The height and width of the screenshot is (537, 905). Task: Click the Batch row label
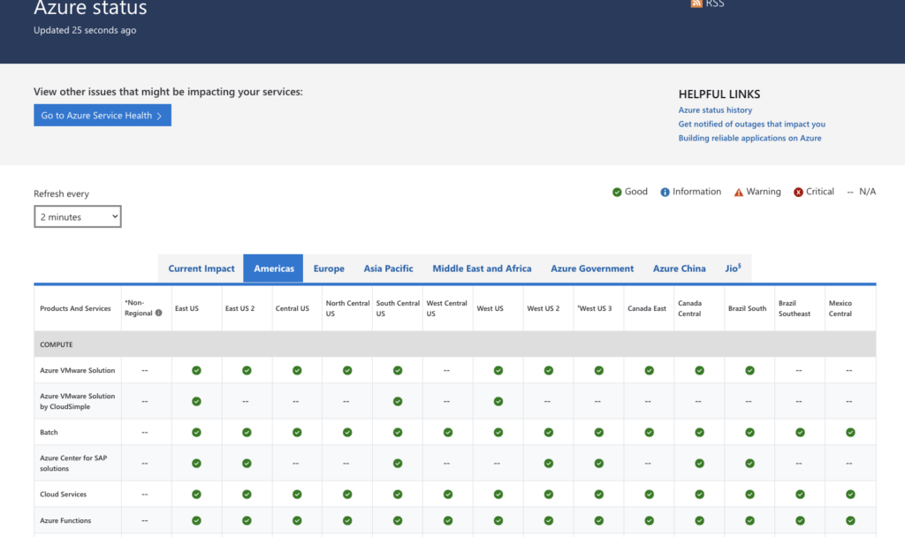49,432
